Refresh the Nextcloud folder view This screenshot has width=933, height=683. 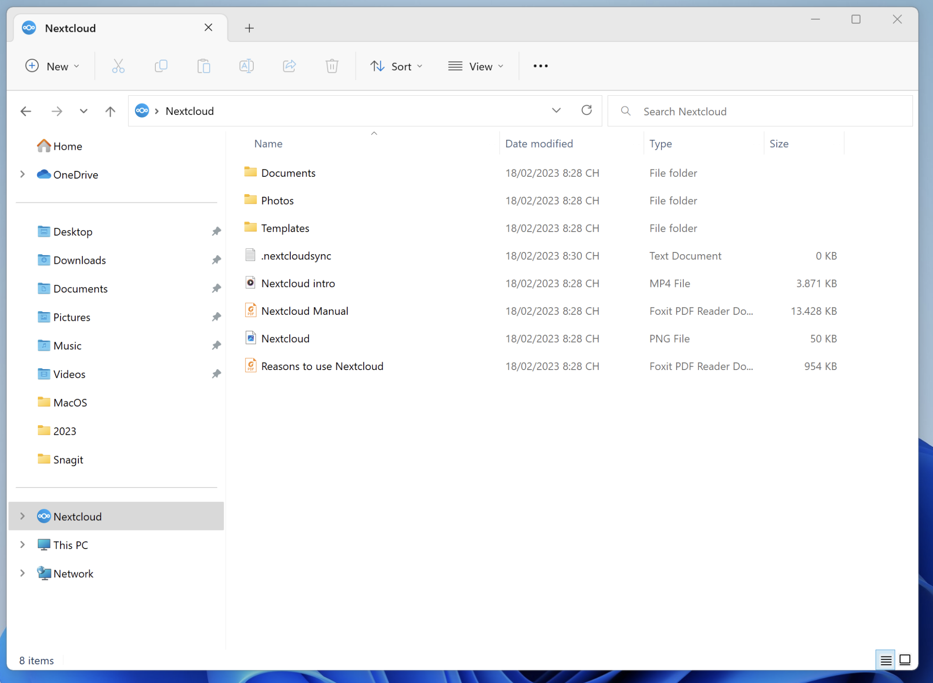(587, 110)
